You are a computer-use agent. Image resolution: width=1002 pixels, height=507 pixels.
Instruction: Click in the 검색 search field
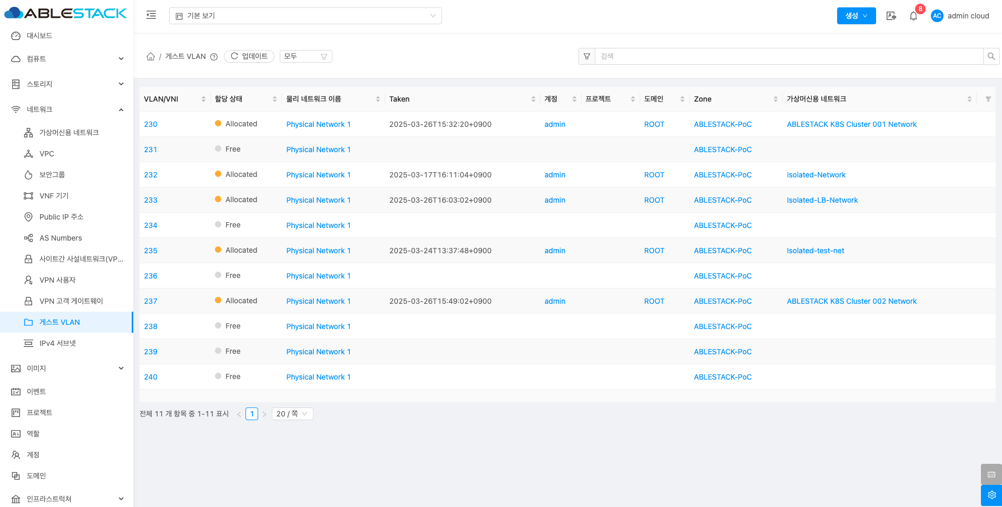pyautogui.click(x=788, y=56)
